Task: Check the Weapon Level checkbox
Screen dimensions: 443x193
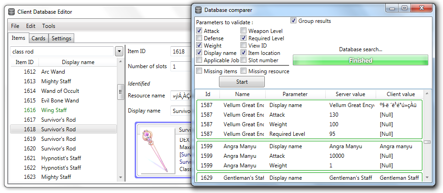Action: (x=244, y=31)
